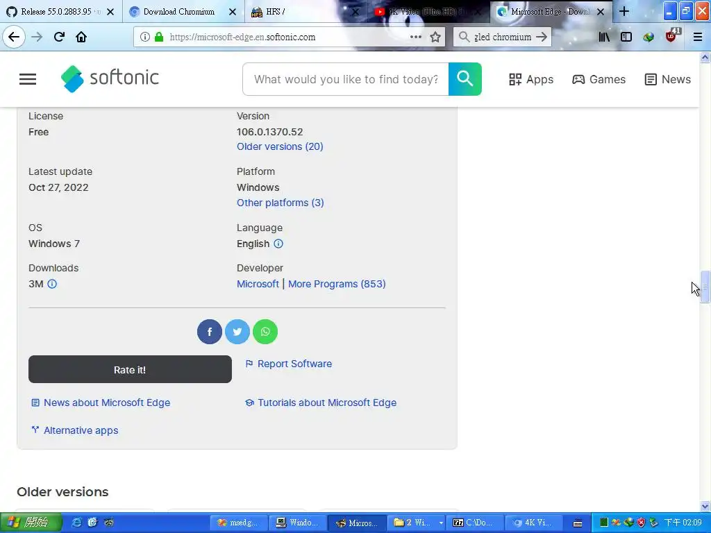Go to browser Home page icon
711x533 pixels.
[x=81, y=37]
